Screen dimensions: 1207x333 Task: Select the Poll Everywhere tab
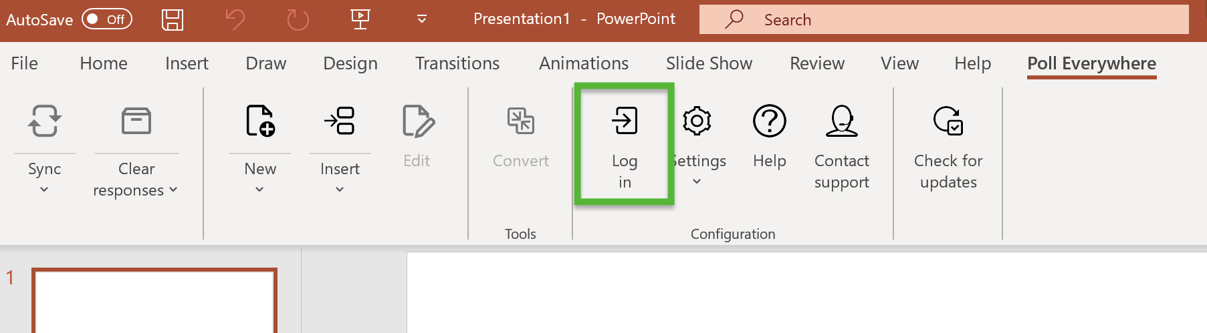[1091, 63]
